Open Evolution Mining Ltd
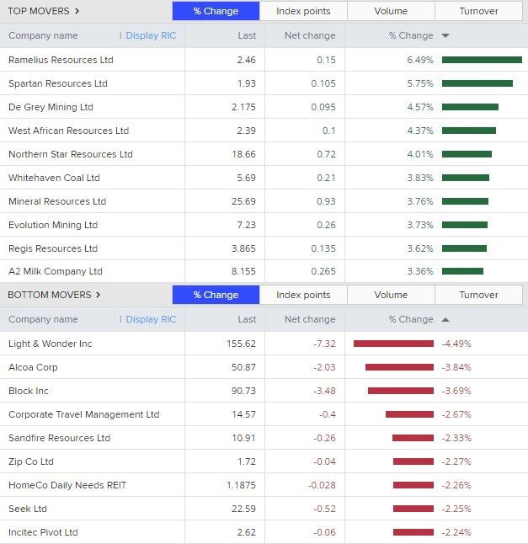Viewport: 528px width, 544px height. point(53,225)
